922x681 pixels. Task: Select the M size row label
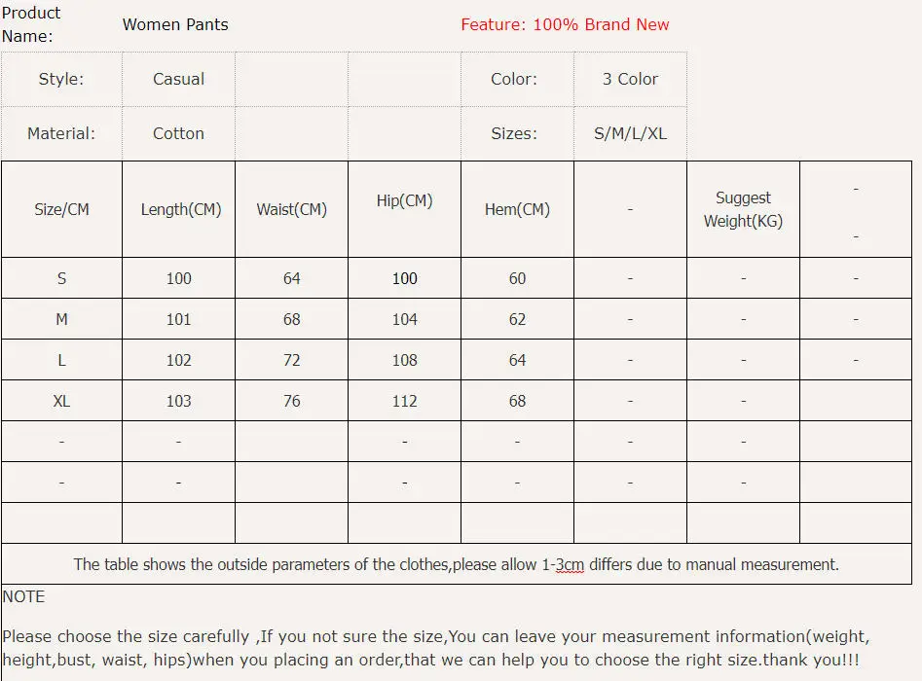click(x=61, y=319)
